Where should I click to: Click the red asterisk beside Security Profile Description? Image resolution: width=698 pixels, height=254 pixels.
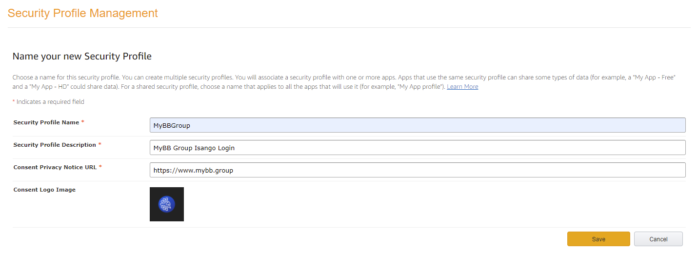pos(100,145)
